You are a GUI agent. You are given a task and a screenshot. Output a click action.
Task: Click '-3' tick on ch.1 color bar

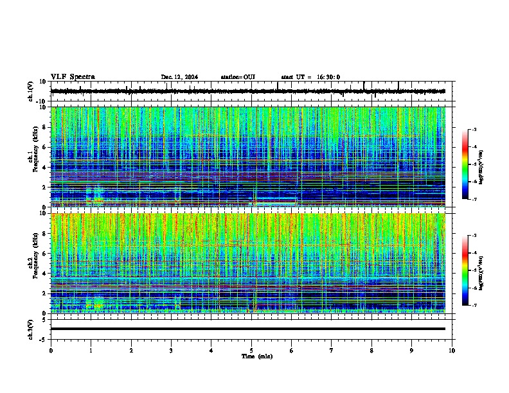pos(474,130)
